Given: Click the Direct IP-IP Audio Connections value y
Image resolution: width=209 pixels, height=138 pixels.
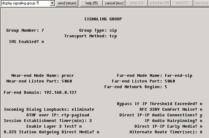Looking at the screenshot, I should point(201,115).
